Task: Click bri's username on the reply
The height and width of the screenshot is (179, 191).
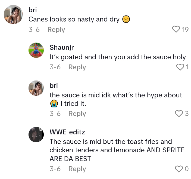Action: point(54,85)
